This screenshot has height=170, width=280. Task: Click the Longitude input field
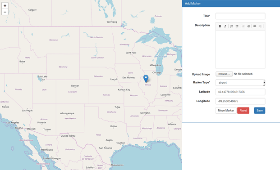click(x=240, y=101)
